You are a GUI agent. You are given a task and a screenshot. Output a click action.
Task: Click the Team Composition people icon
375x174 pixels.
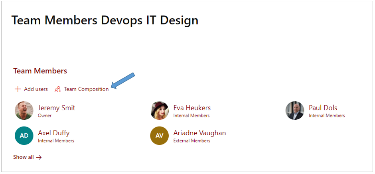tap(57, 89)
